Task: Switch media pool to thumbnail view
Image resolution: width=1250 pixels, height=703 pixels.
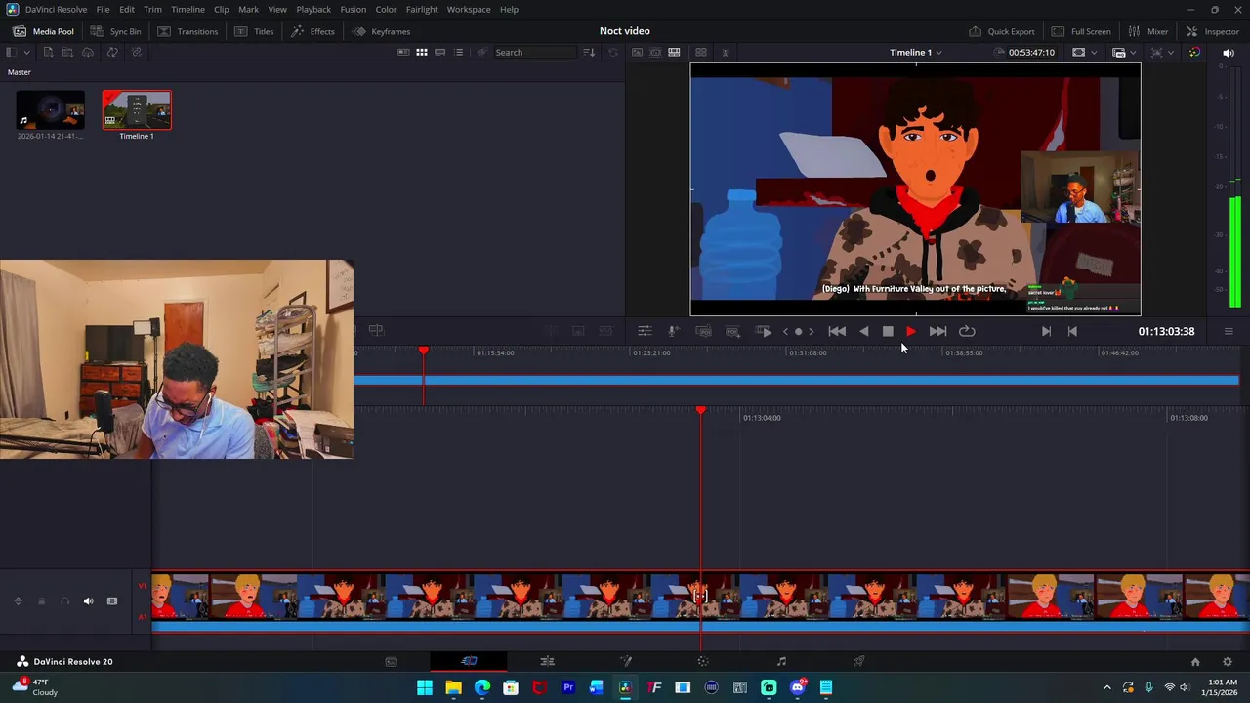Action: 422,52
